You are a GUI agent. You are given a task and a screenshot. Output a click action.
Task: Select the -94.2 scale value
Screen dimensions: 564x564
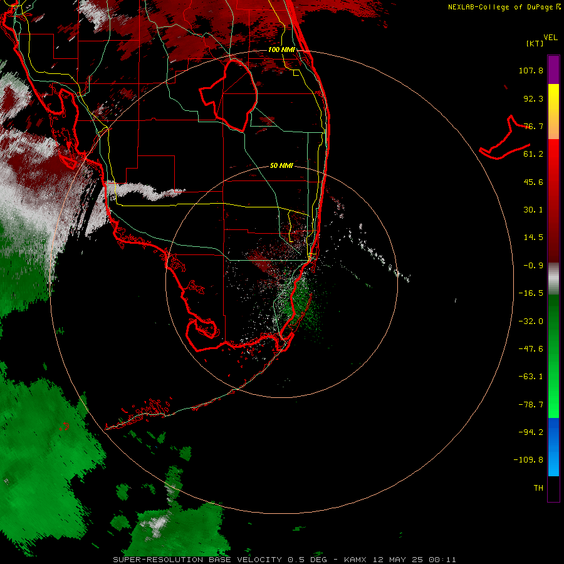pos(531,432)
